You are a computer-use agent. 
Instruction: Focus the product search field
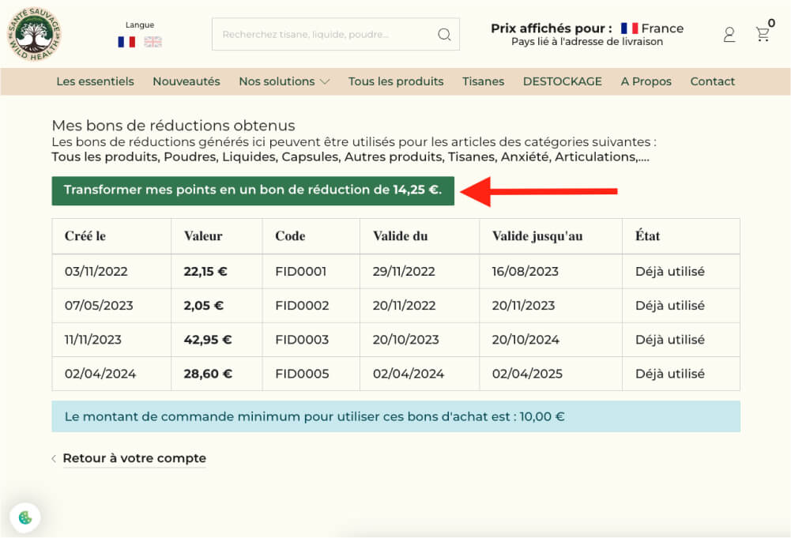click(336, 34)
